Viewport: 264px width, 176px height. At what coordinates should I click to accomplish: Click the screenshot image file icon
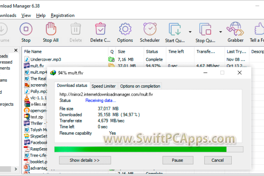(x=27, y=85)
